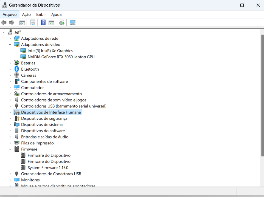Viewport: 264px width, 197px height.
Task: Click the Forward arrow toolbar icon
Action: (x=12, y=22)
